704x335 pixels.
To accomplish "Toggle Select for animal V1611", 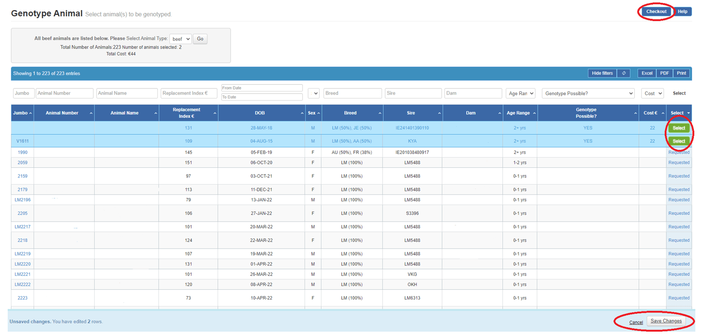I will coord(679,141).
